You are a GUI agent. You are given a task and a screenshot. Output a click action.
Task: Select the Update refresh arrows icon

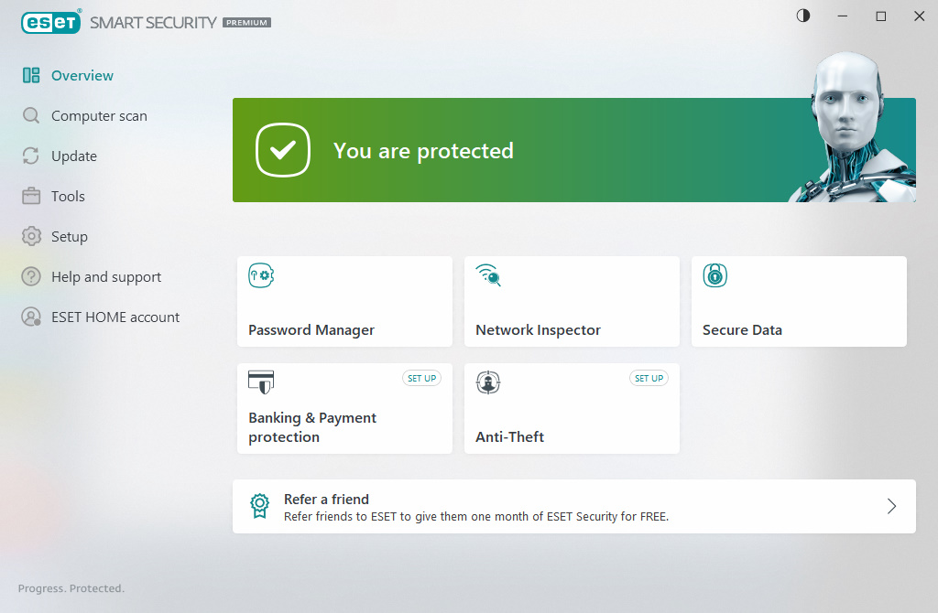[x=31, y=156]
